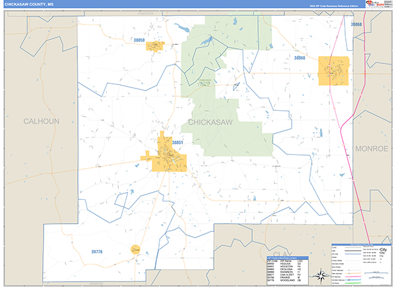Click the circular Woodland town marker
Image resolution: width=396 pixels, height=287 pixels.
click(x=135, y=249)
